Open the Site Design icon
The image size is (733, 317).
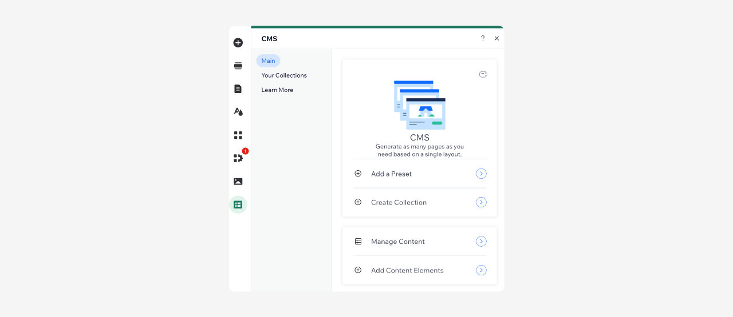coord(238,112)
